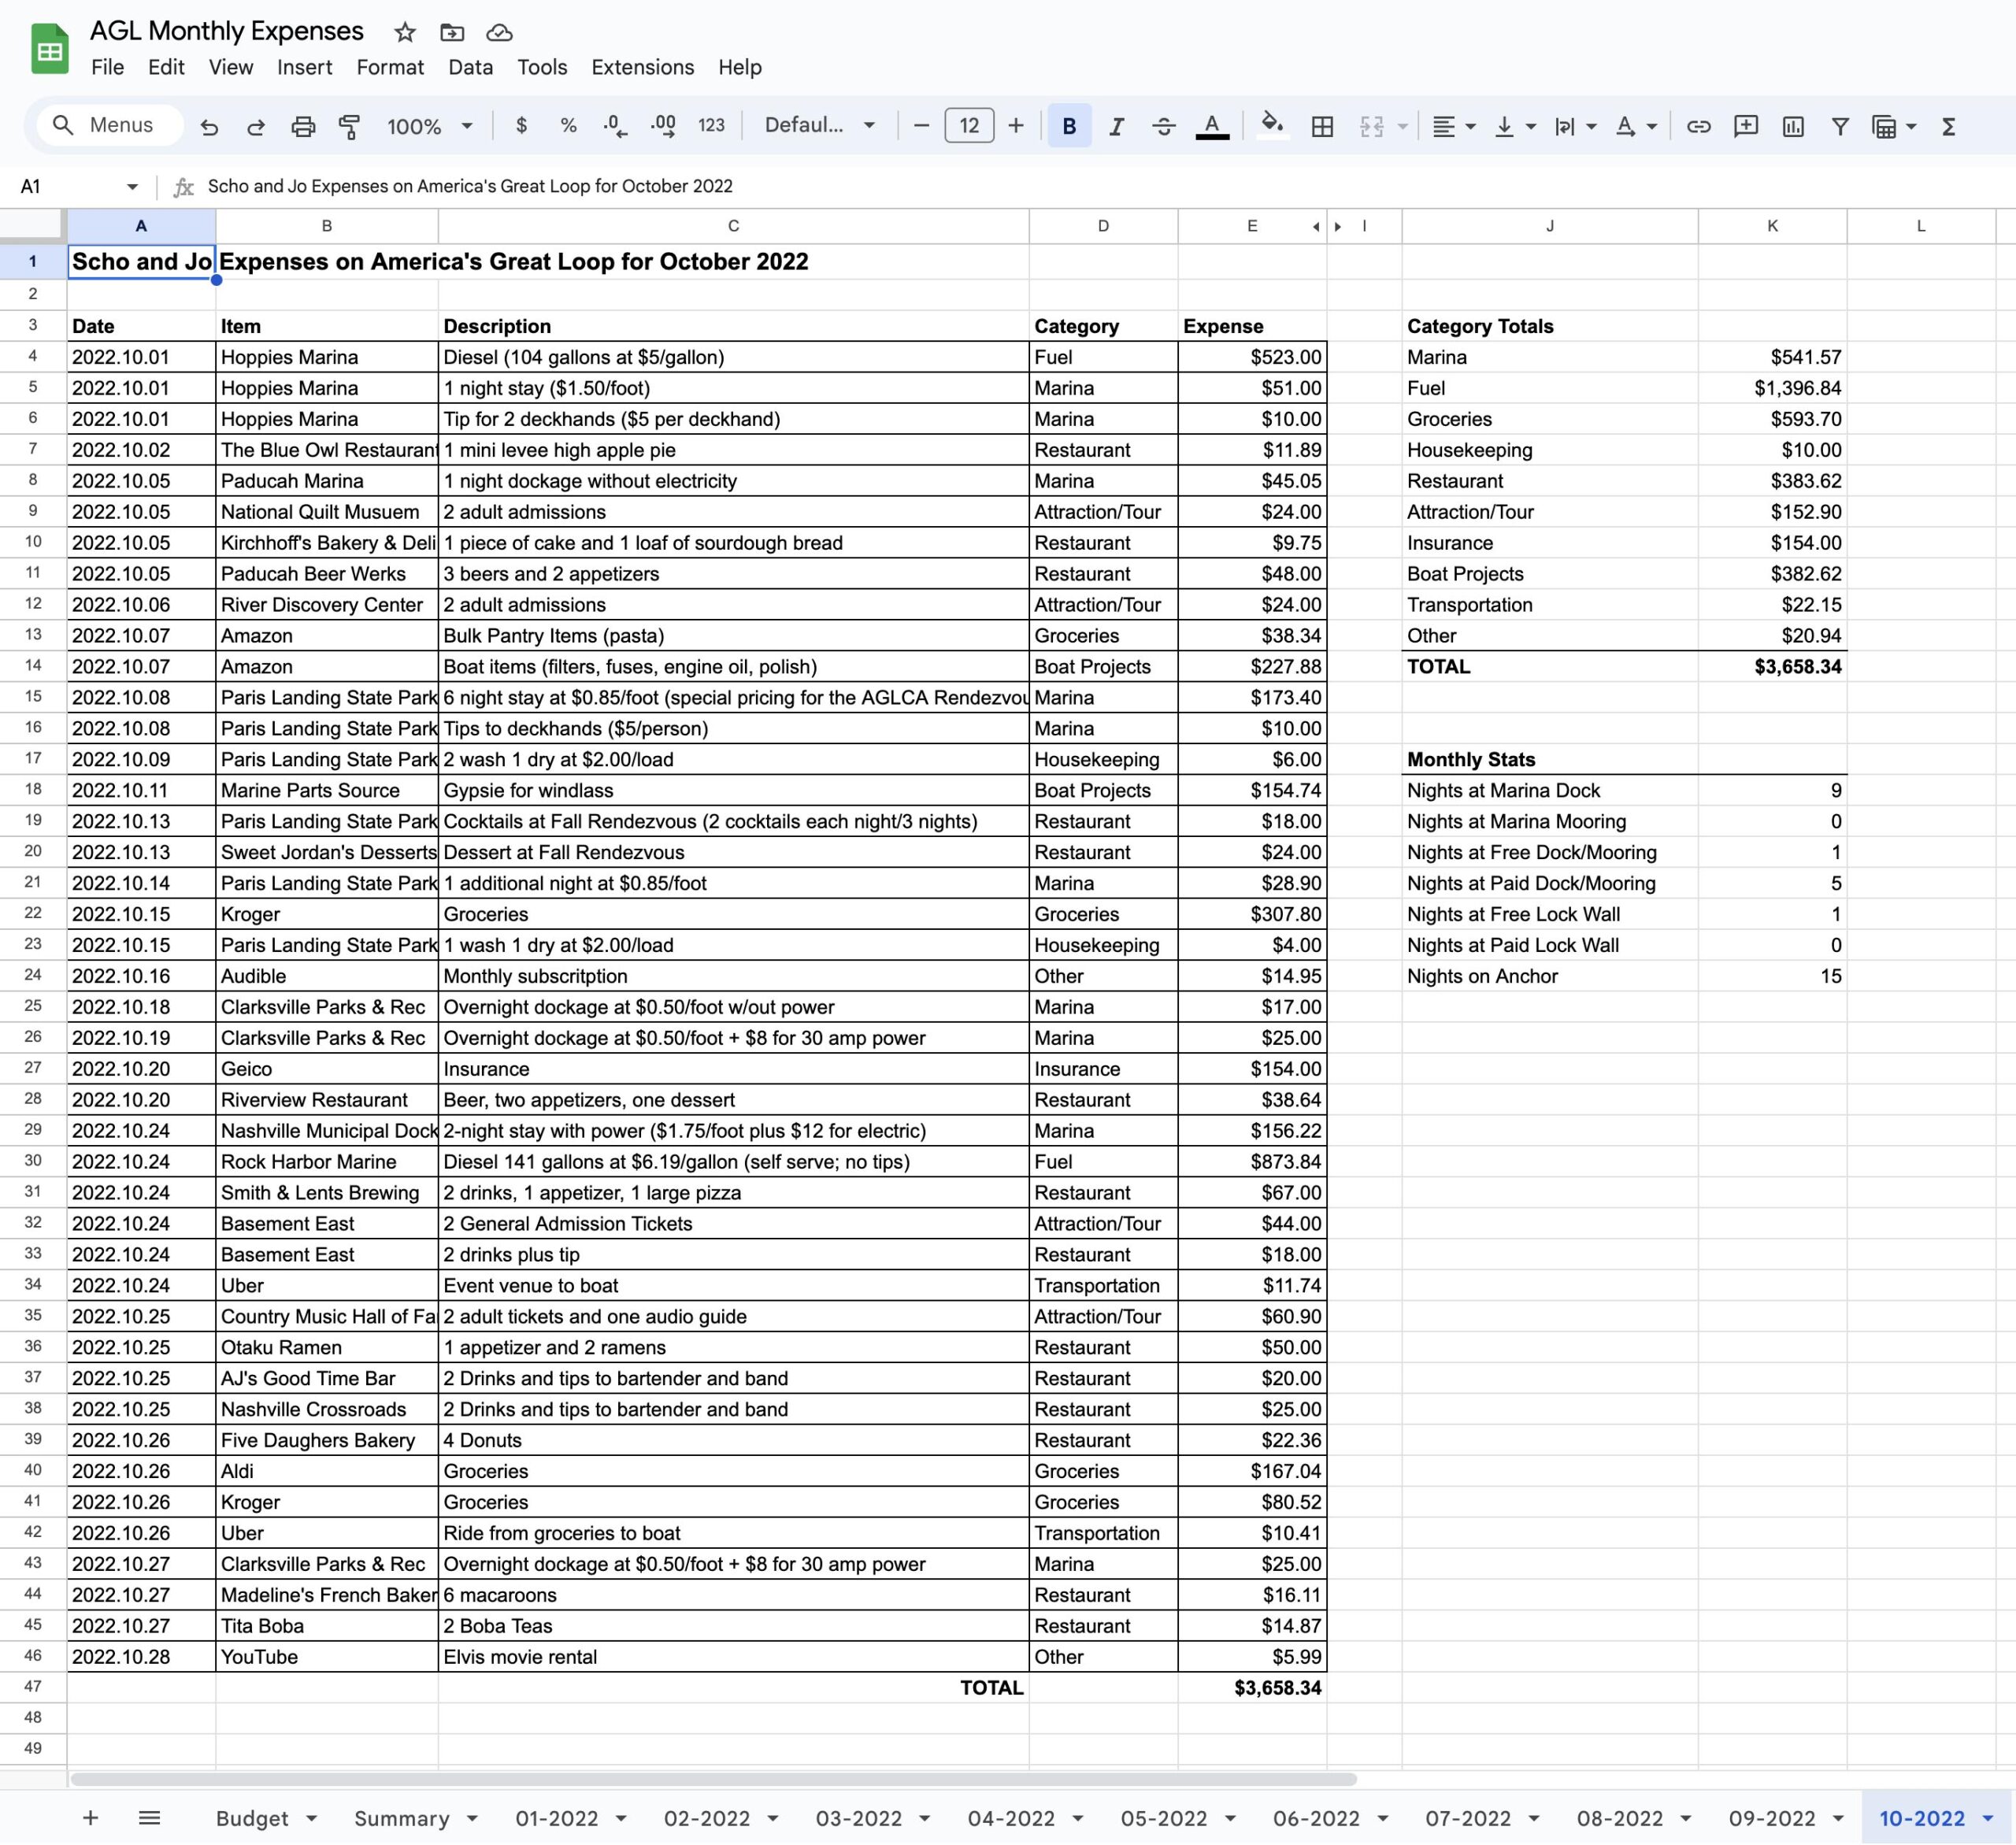This screenshot has width=2016, height=1845.
Task: Click the Undo arrow icon
Action: [209, 126]
